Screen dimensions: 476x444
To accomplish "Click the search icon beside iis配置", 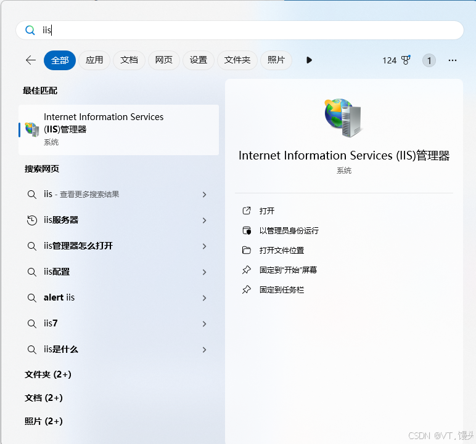I will click(32, 272).
